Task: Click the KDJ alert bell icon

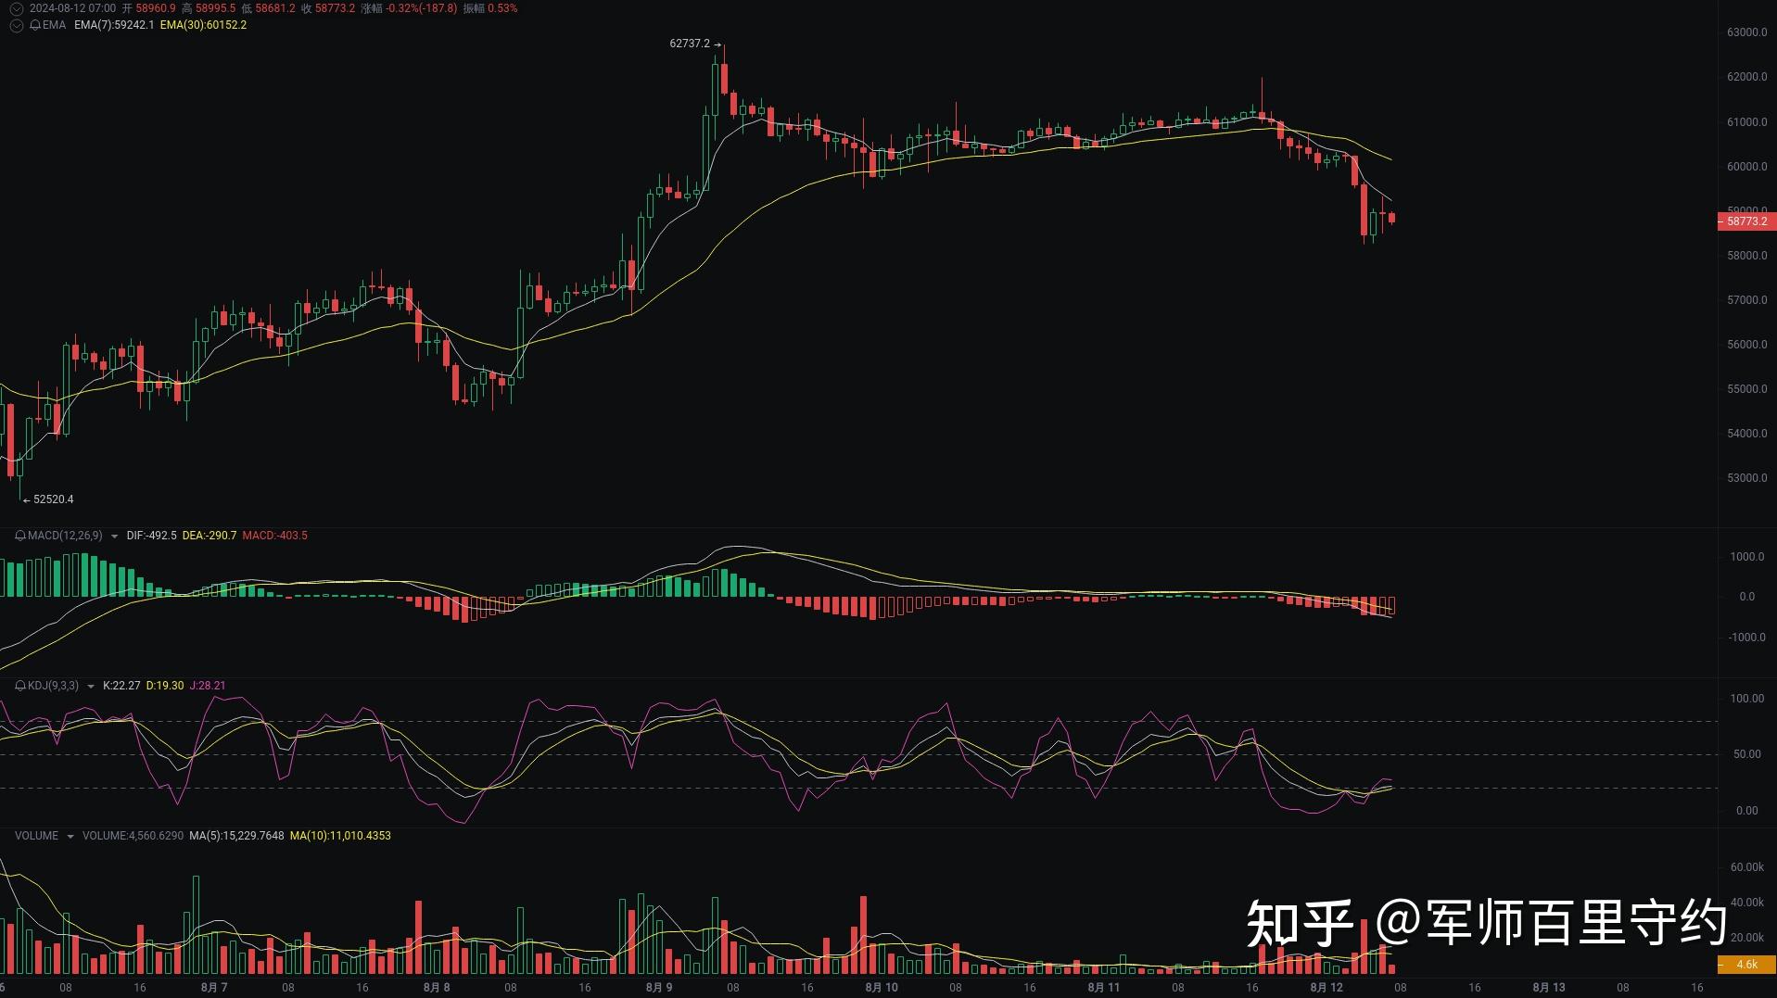Action: tap(20, 686)
